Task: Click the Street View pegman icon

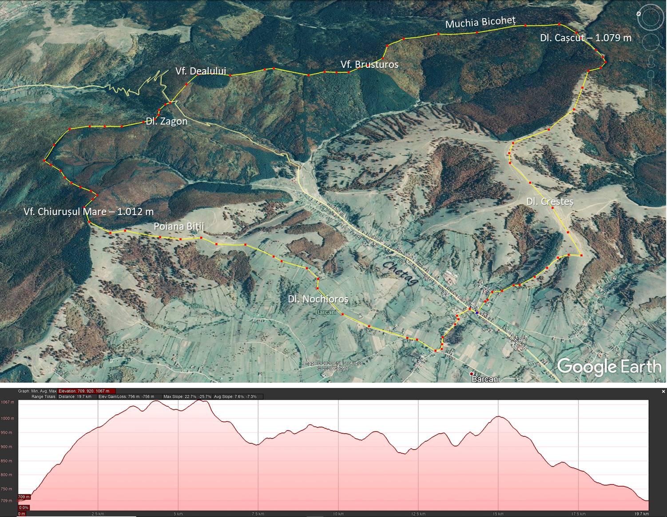Action: 651,60
